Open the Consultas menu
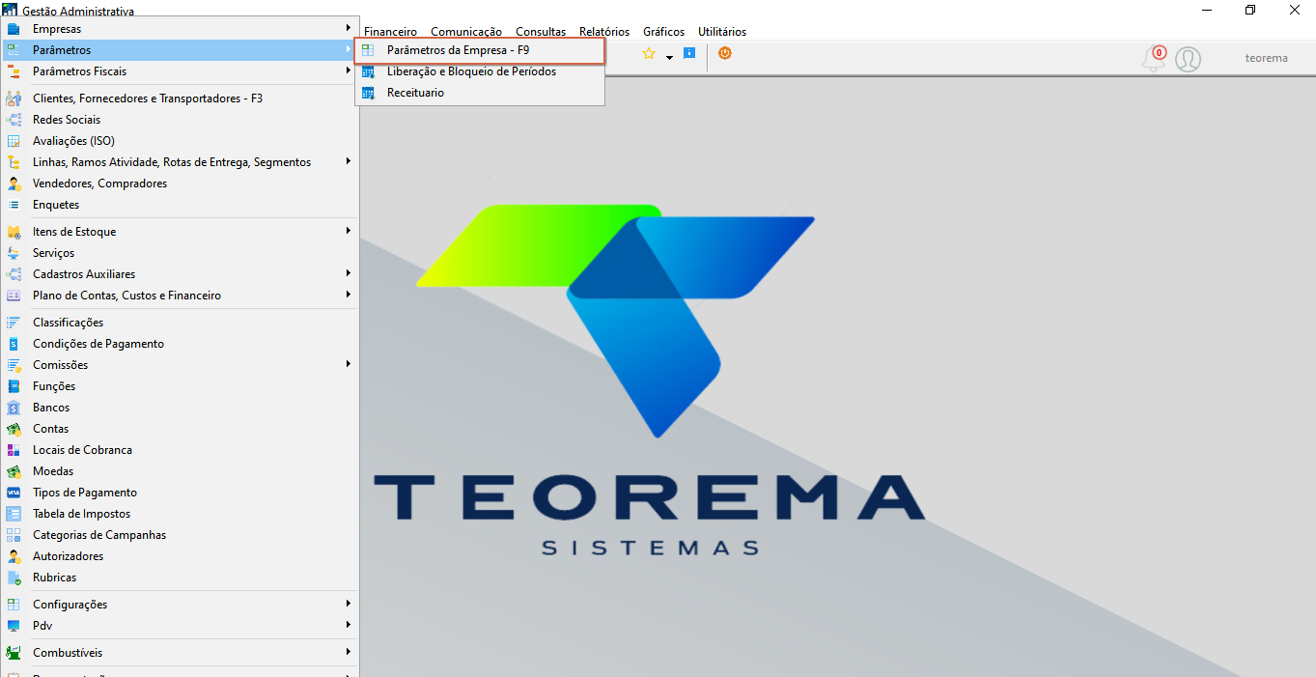 point(541,32)
